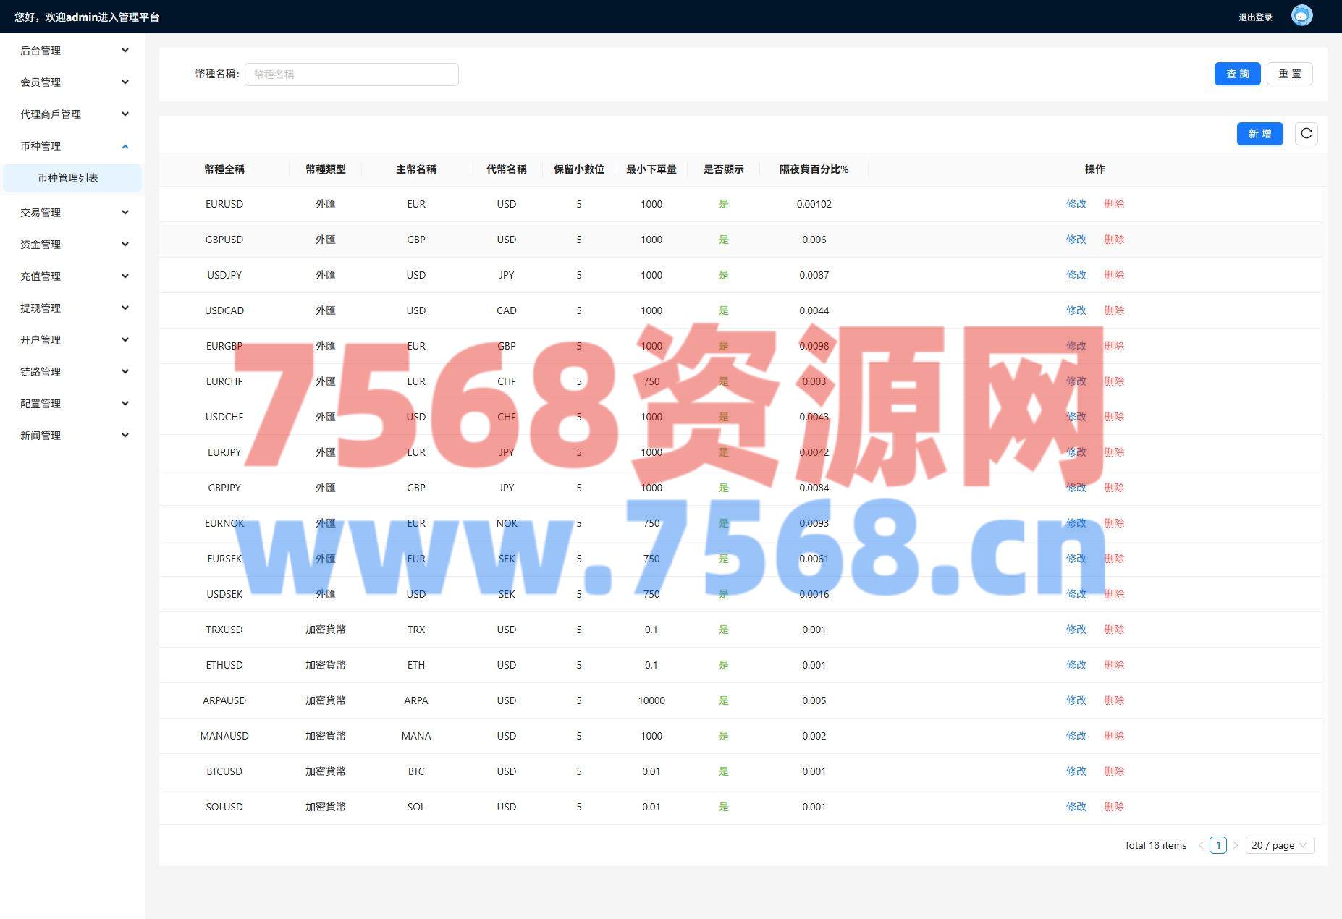The width and height of the screenshot is (1342, 919).
Task: Go to previous page arrow in pagination
Action: (1201, 845)
